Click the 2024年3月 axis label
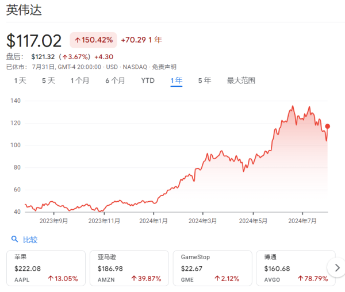The image size is (345, 292). pyautogui.click(x=202, y=221)
